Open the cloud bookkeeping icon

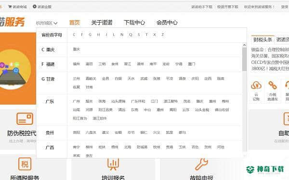coord(256,85)
